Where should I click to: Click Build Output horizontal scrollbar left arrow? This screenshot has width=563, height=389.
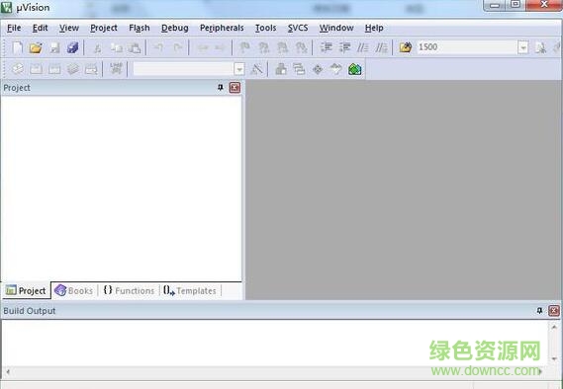(7, 371)
